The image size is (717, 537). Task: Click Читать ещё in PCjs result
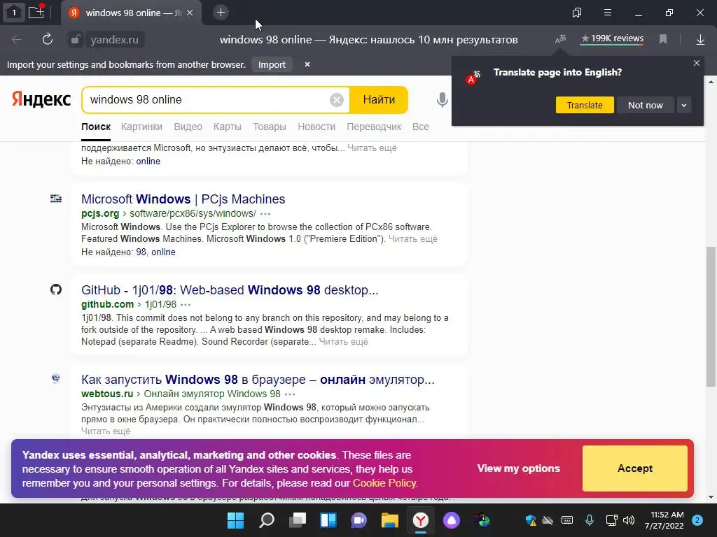[413, 239]
